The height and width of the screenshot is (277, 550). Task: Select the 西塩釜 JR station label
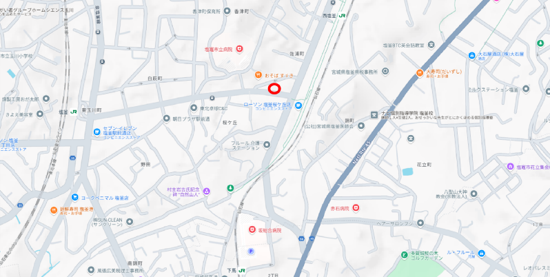(x=334, y=16)
